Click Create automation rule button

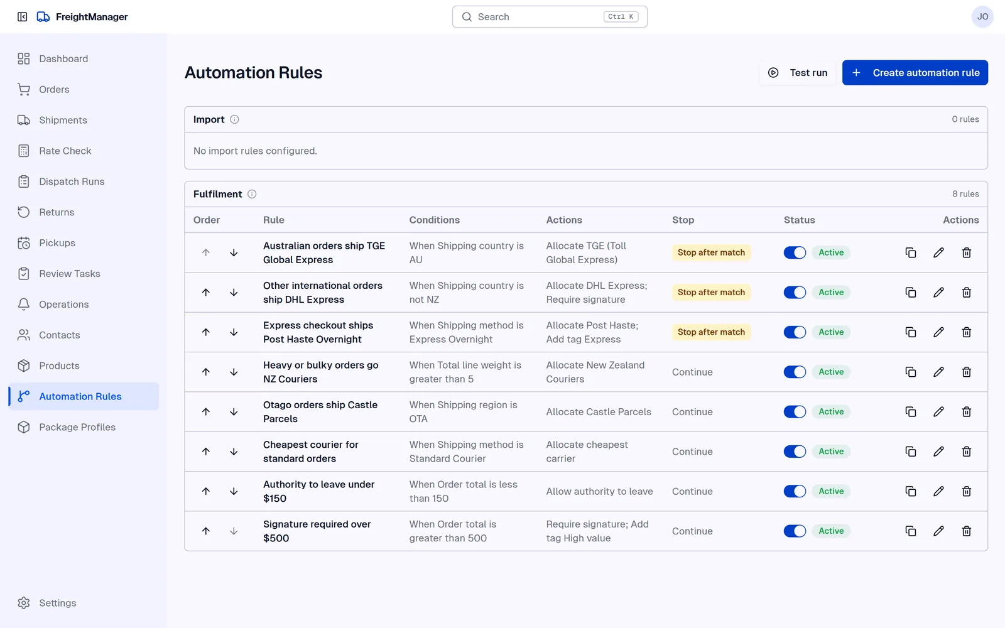click(915, 73)
